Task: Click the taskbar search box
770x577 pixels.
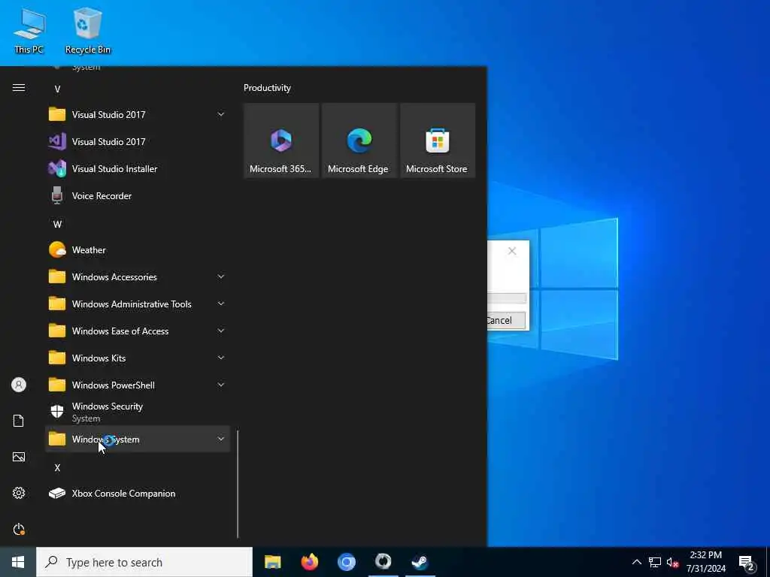Action: [x=144, y=562]
